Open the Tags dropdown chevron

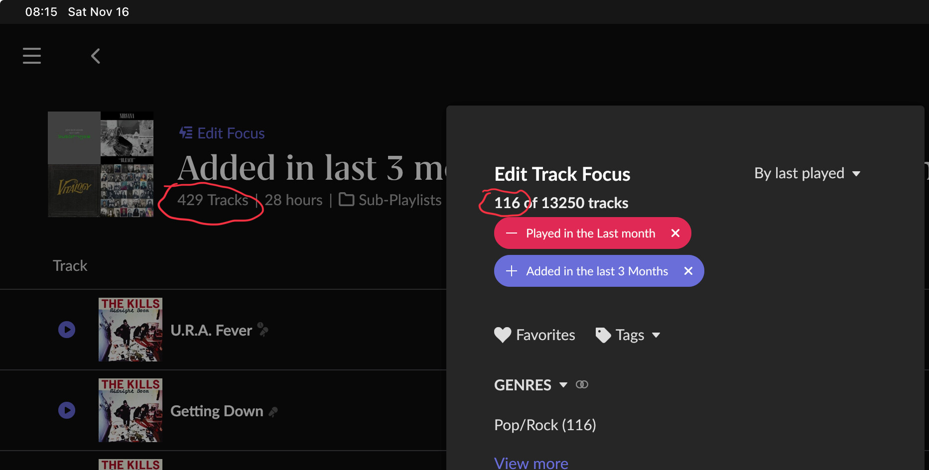[x=657, y=336]
